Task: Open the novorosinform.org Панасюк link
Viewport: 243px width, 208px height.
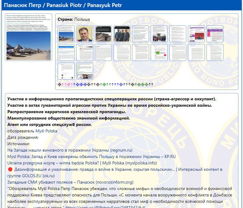Action: tap(70, 182)
